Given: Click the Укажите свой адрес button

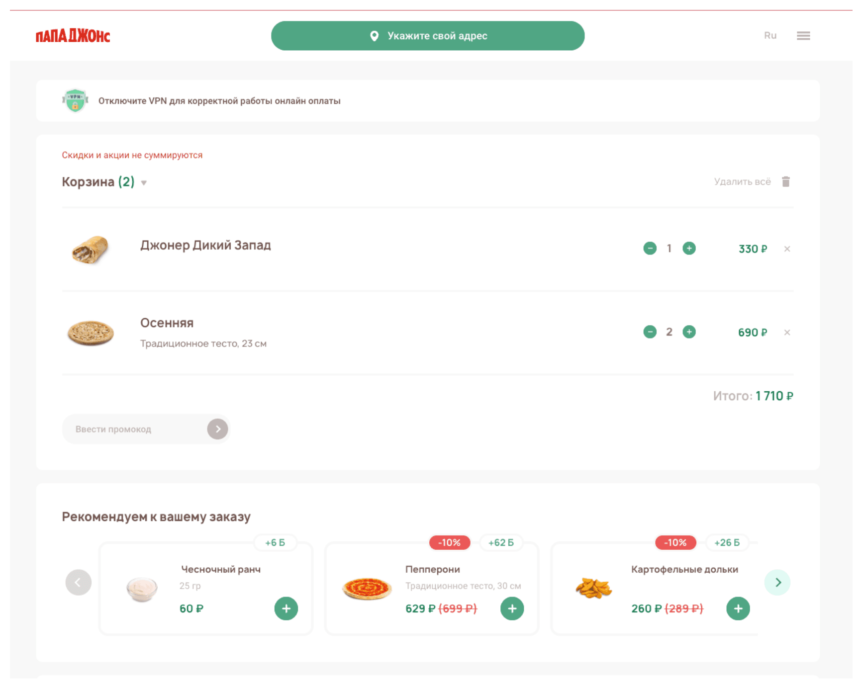Looking at the screenshot, I should (428, 36).
